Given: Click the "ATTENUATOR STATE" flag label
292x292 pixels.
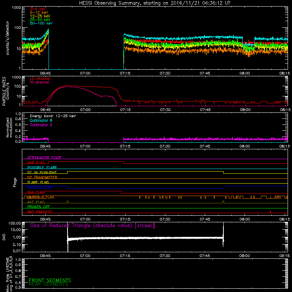Looking at the screenshot, I should coord(44,158).
